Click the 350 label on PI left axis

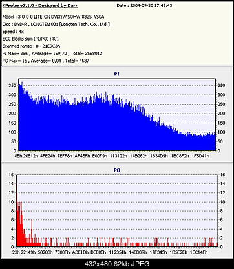pos(13,85)
